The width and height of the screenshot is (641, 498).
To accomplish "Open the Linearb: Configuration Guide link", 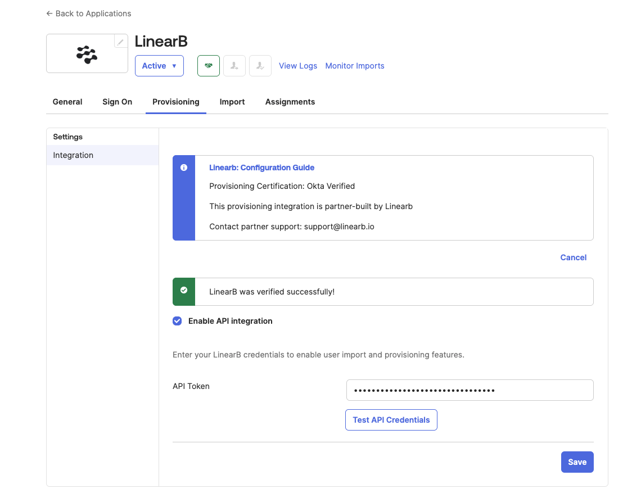I will pyautogui.click(x=261, y=167).
